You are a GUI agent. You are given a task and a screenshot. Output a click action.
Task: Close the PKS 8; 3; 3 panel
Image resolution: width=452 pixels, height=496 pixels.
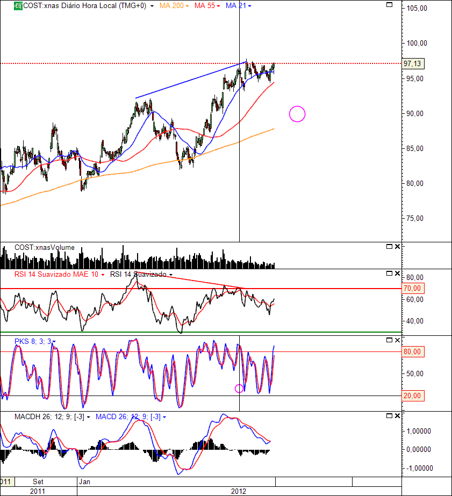pyautogui.click(x=397, y=340)
